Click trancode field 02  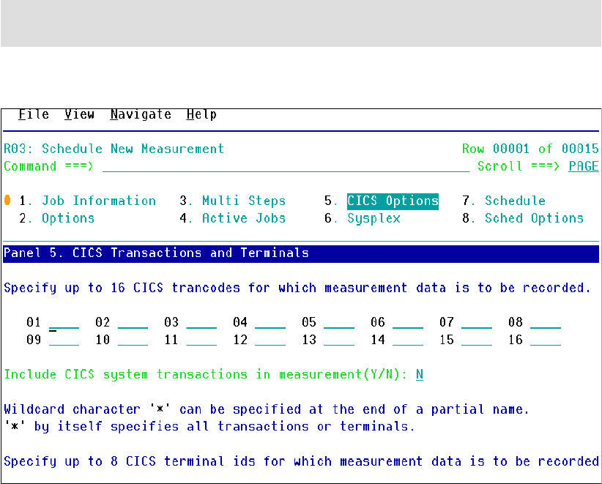[133, 322]
